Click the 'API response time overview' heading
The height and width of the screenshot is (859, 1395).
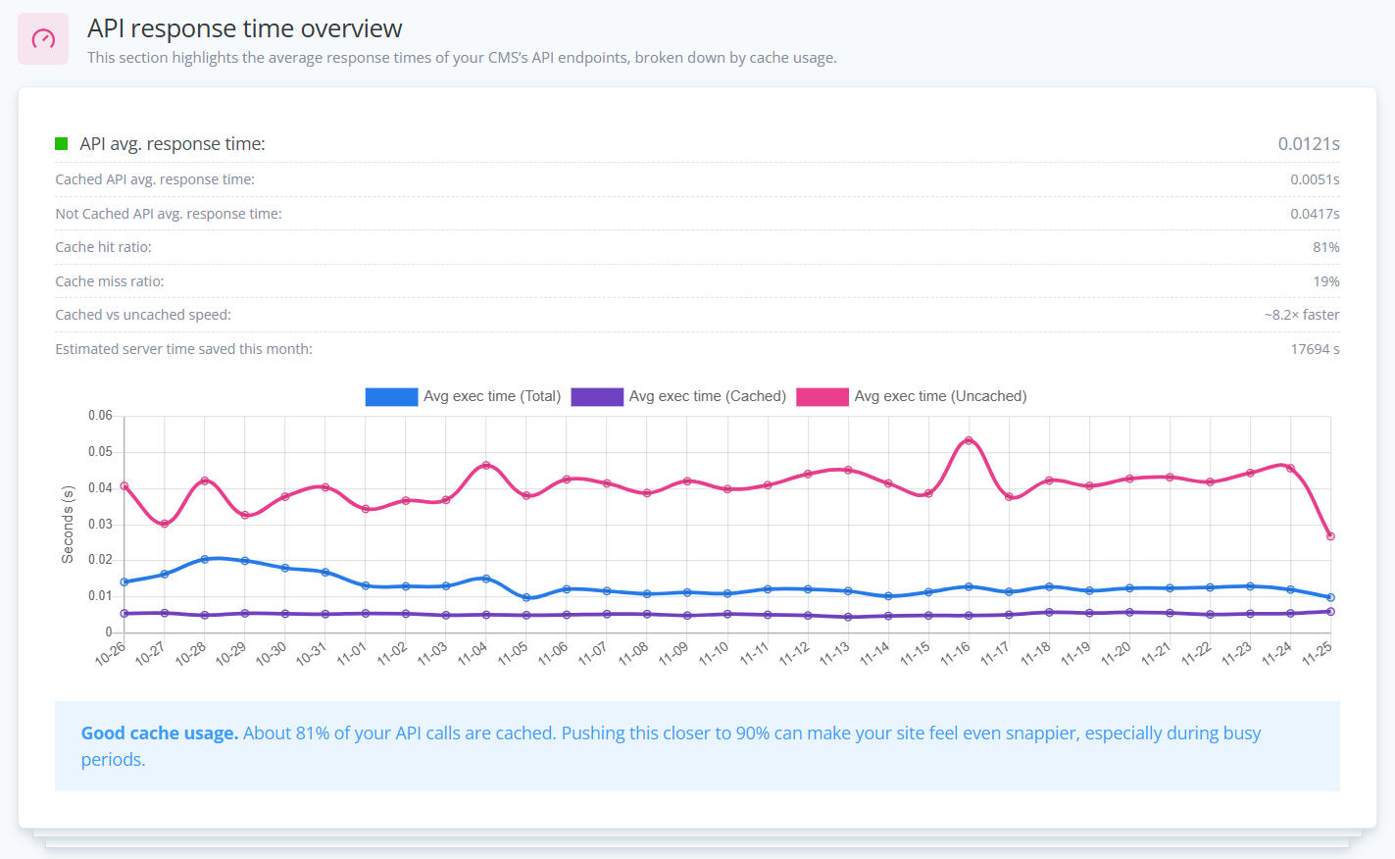point(245,28)
